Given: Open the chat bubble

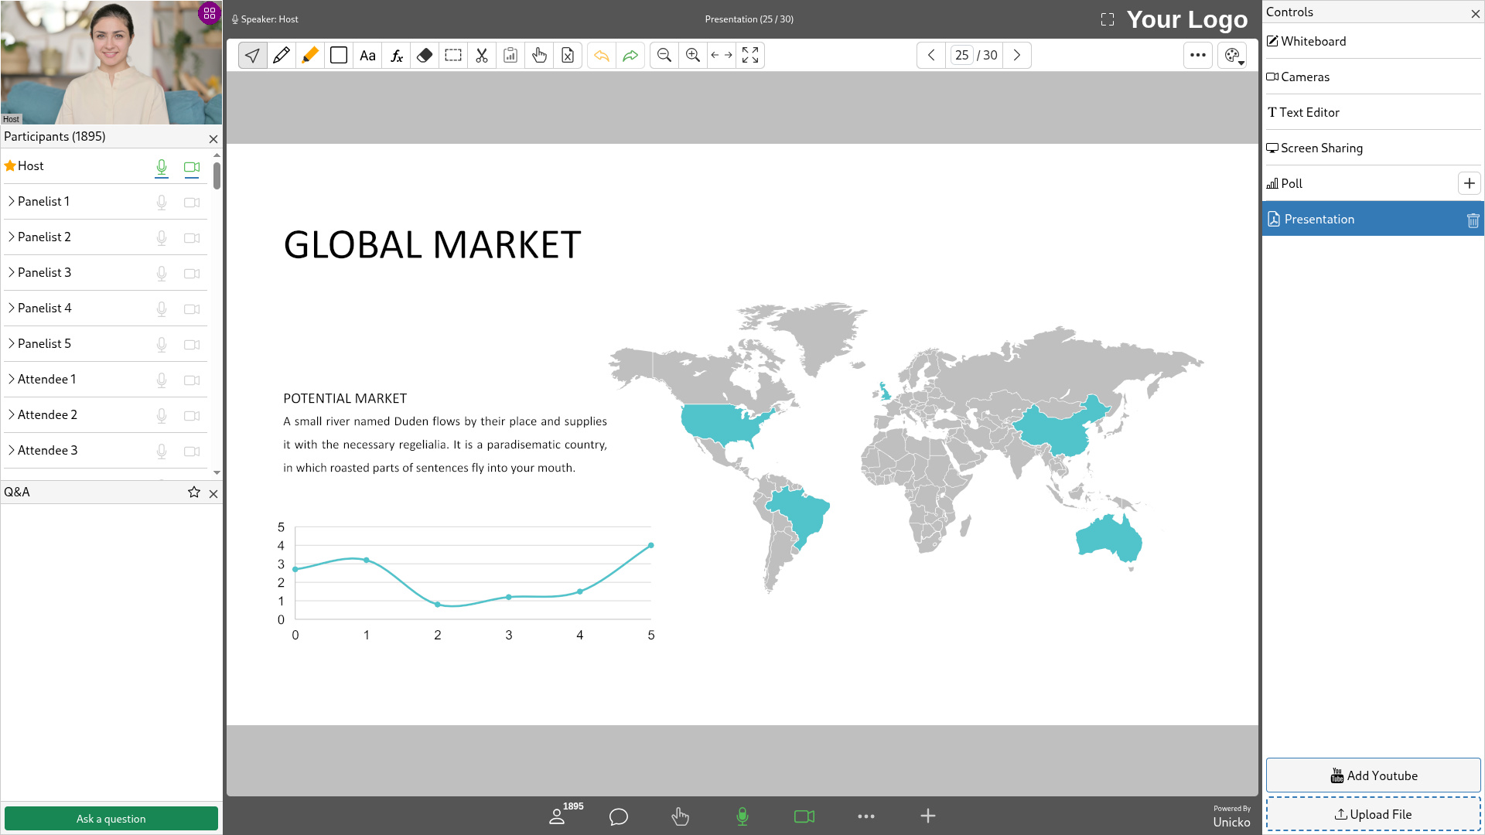Looking at the screenshot, I should click(x=619, y=816).
